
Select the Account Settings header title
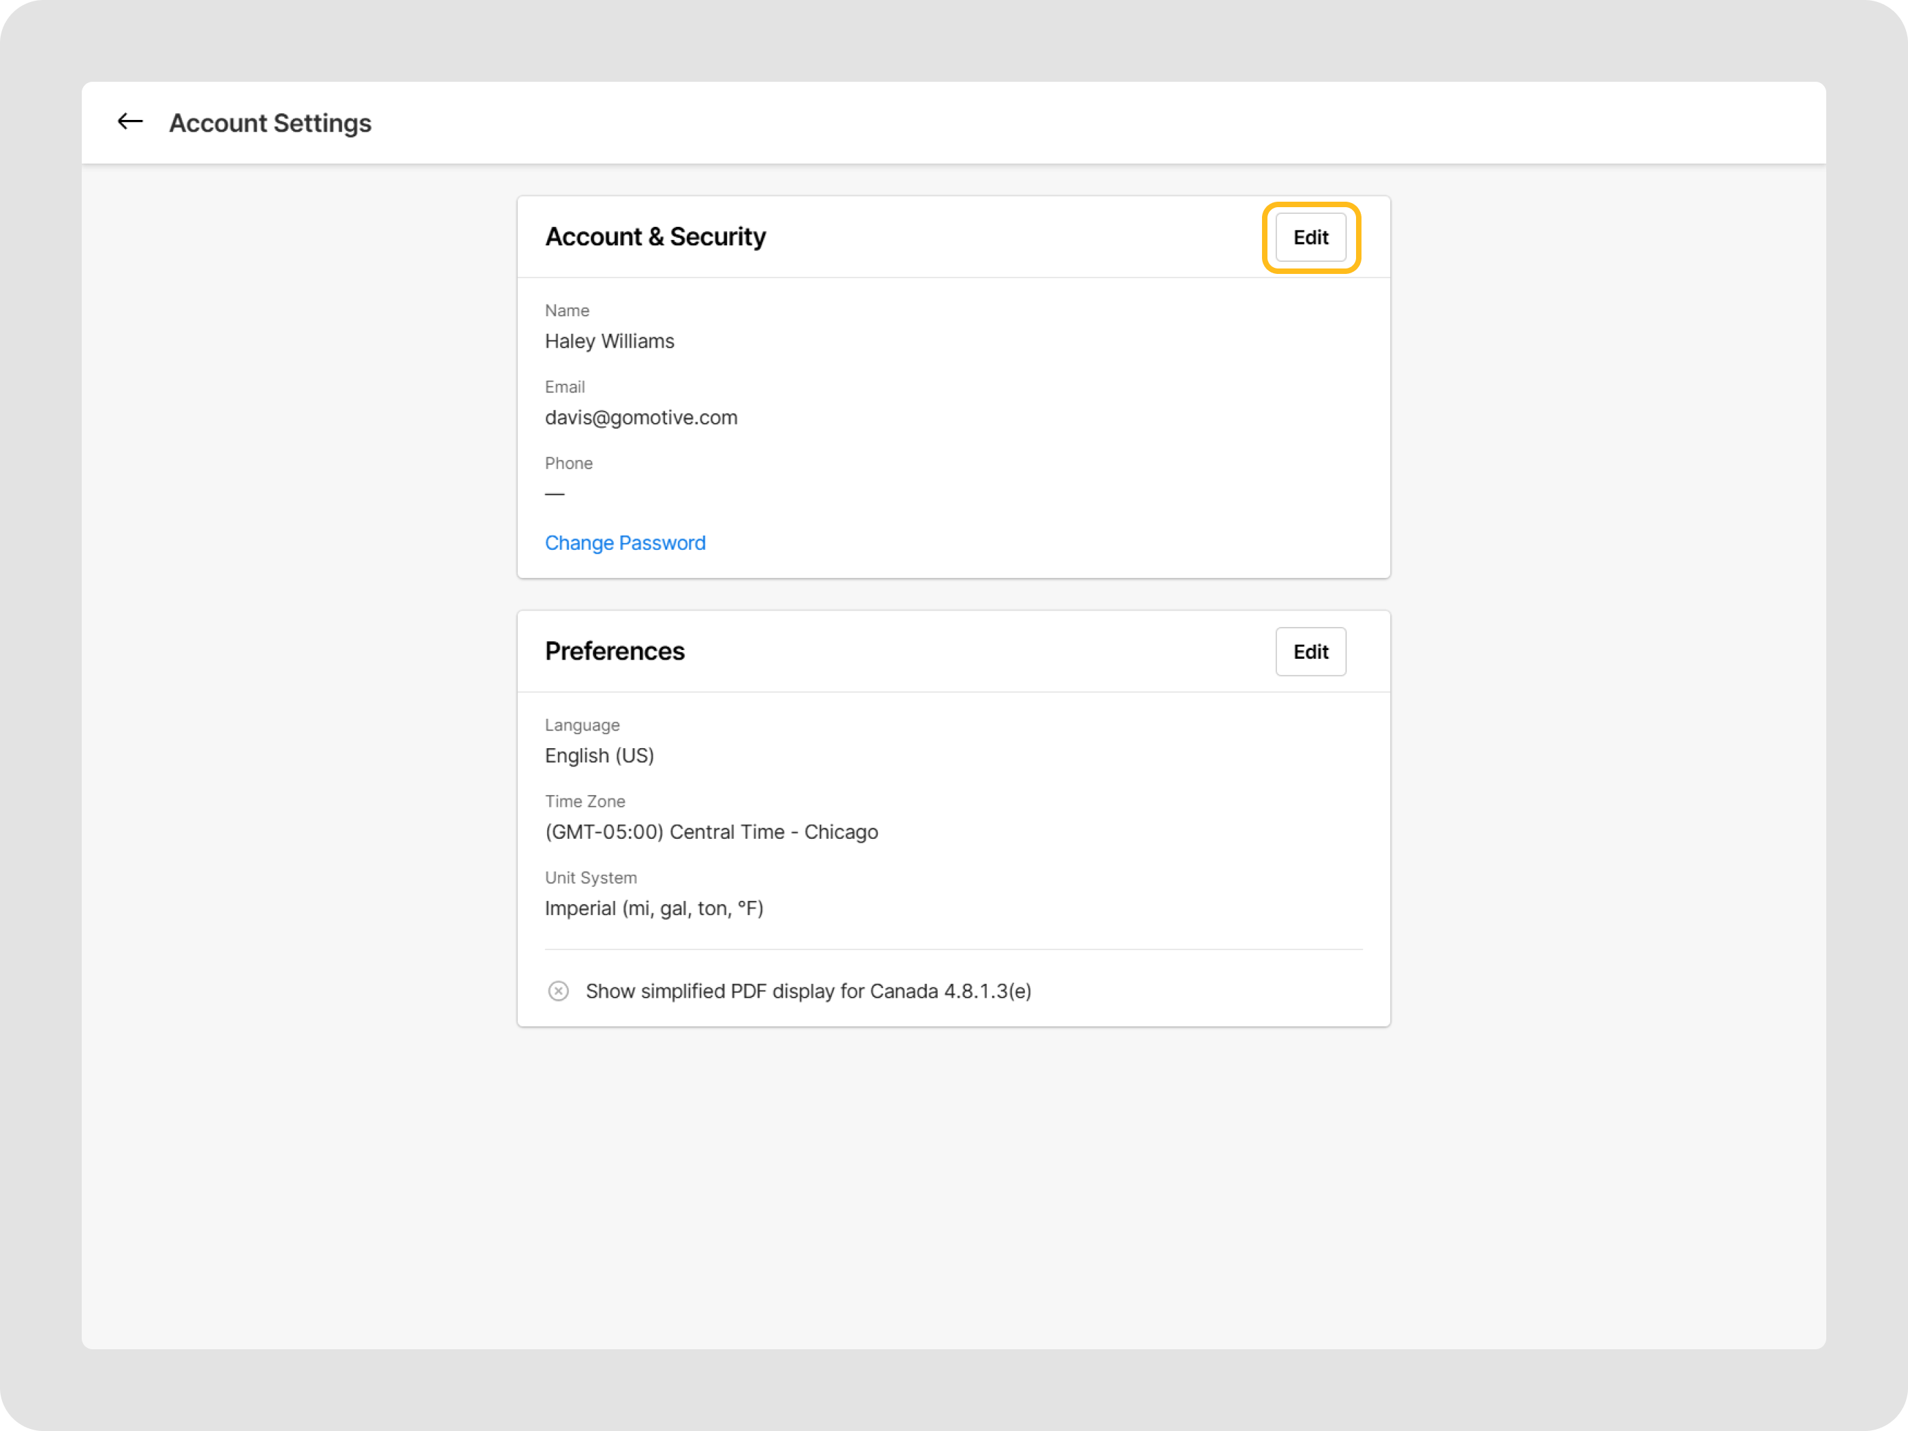coord(270,123)
